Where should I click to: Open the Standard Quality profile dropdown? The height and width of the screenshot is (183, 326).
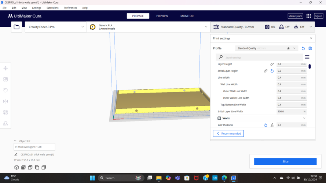[x=266, y=48]
